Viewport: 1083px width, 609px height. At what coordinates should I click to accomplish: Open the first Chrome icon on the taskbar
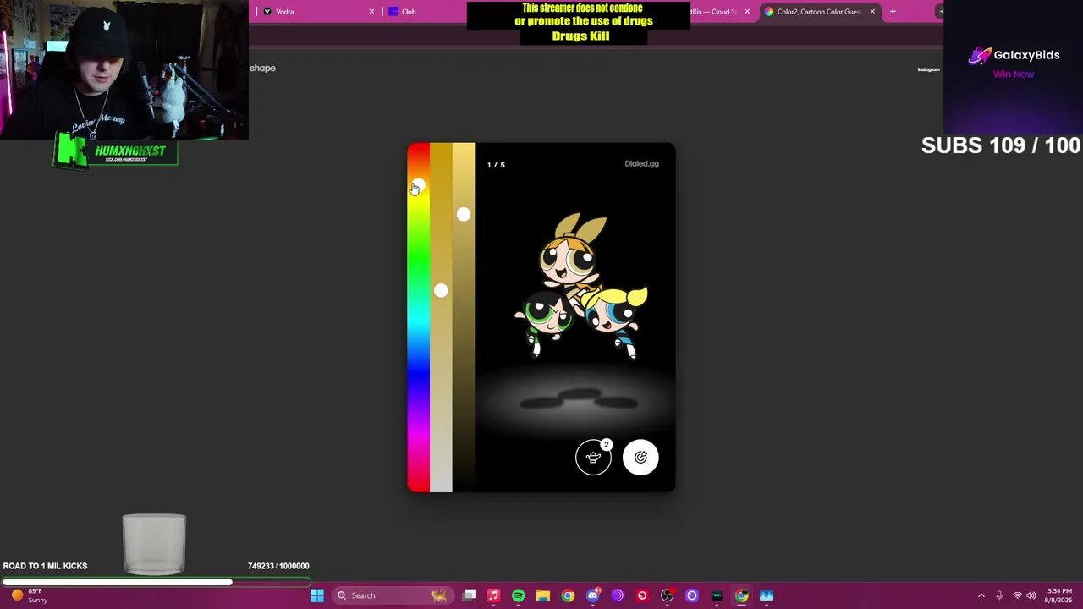(x=568, y=595)
